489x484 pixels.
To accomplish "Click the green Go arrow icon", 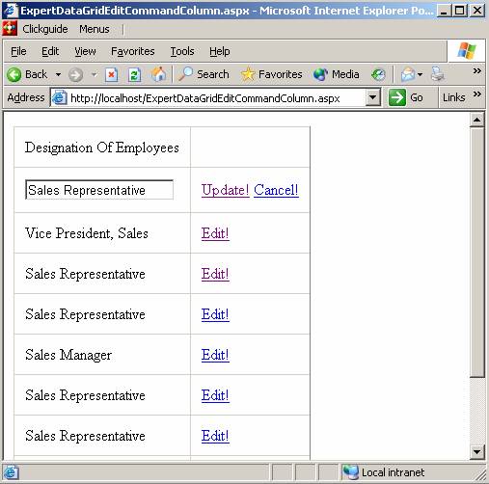I will click(397, 97).
